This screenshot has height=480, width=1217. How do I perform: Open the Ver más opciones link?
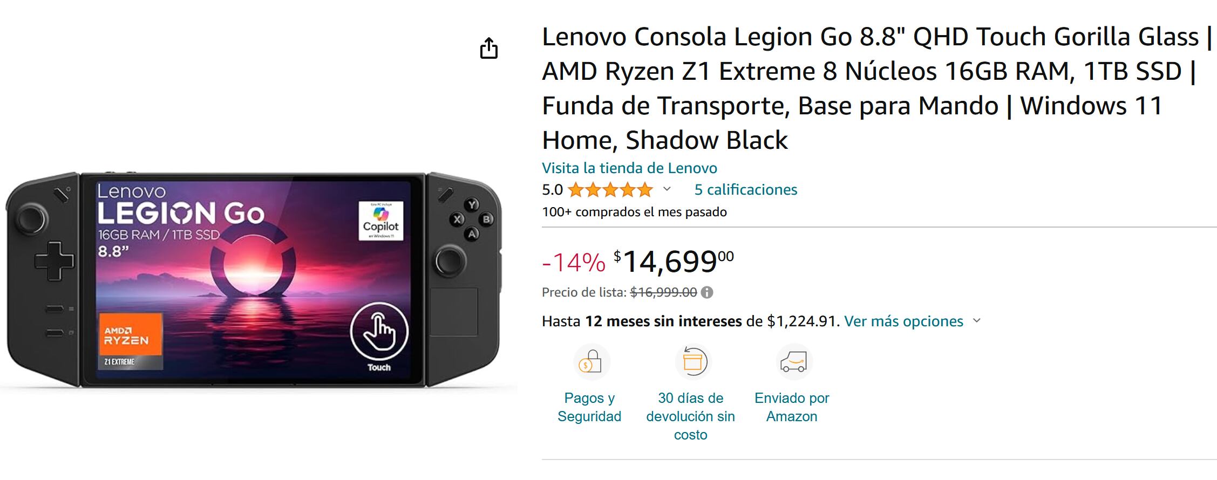(x=903, y=321)
